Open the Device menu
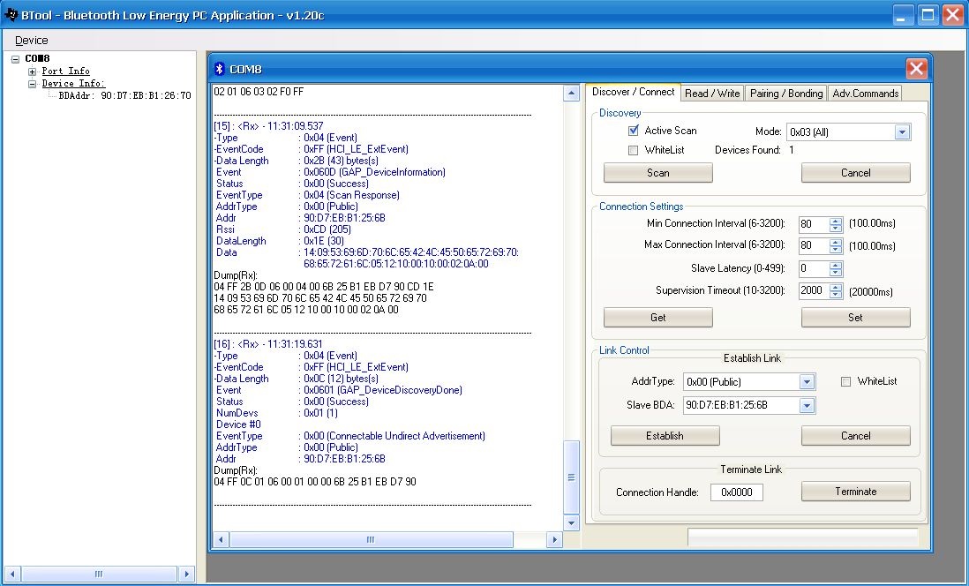The image size is (969, 586). [32, 41]
